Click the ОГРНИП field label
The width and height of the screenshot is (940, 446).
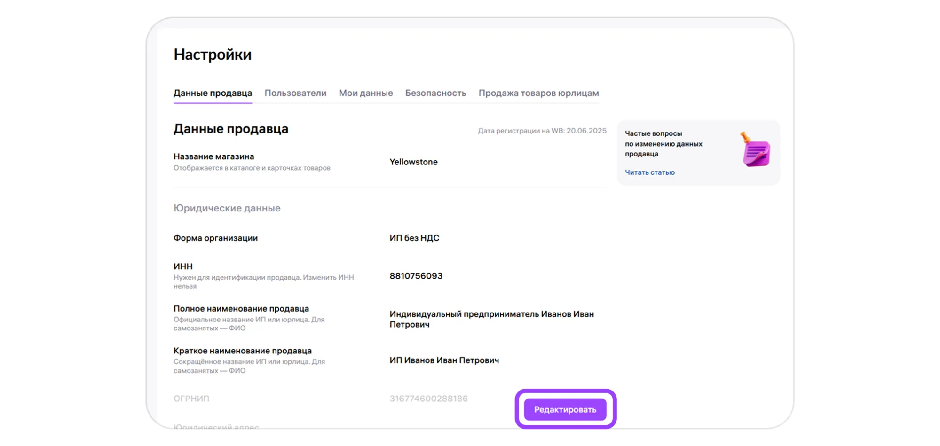(x=191, y=399)
